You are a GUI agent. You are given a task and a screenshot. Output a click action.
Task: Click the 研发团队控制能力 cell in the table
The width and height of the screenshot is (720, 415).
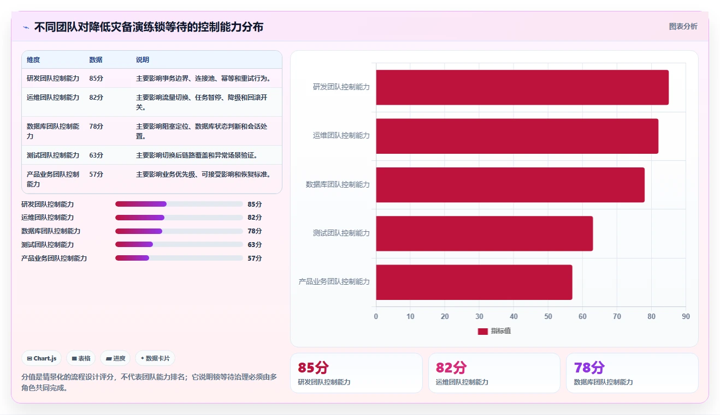pos(53,79)
